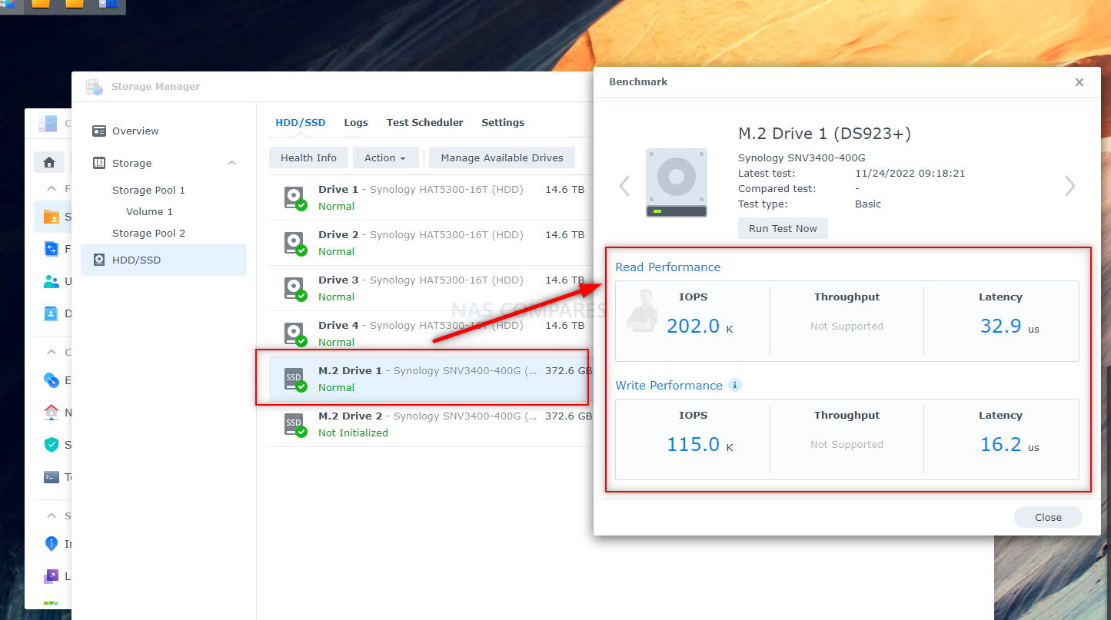The width and height of the screenshot is (1111, 620).
Task: Click Manage Available Drives button
Action: pos(502,157)
